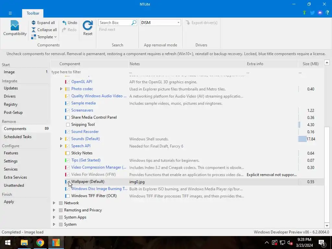Click the network tray icon

282,243
